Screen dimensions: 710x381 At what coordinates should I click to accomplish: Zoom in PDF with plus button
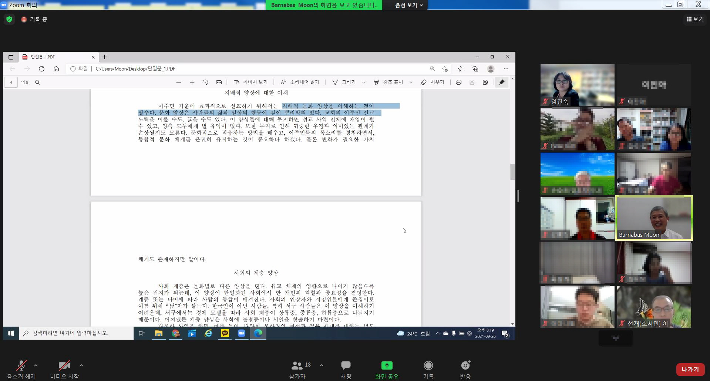coord(192,82)
